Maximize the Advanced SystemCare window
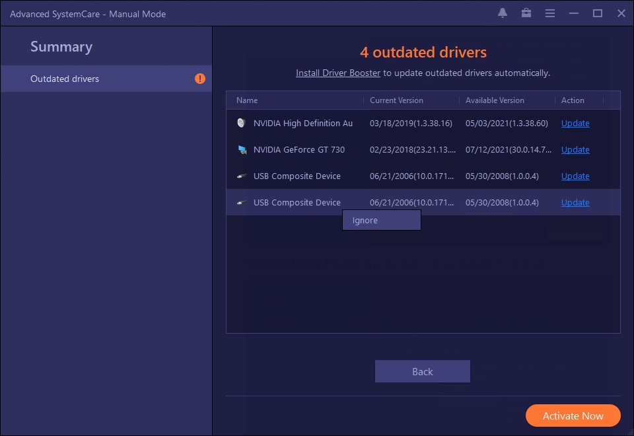This screenshot has height=436, width=634. [598, 13]
